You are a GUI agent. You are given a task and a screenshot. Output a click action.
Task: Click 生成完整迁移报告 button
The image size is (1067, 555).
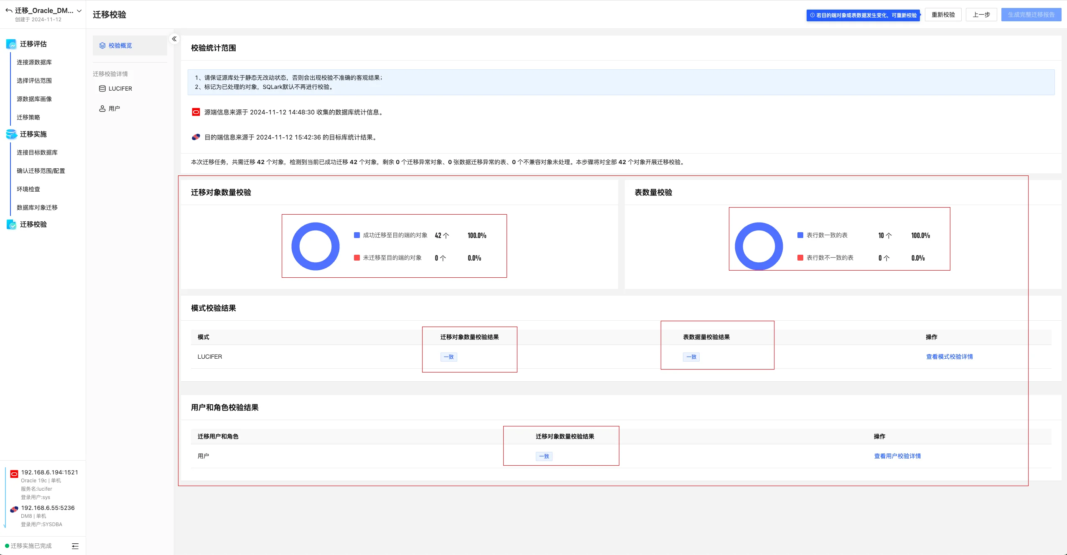(1031, 15)
